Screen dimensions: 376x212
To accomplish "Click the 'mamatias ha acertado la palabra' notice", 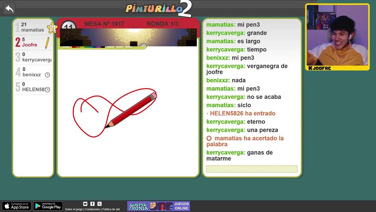I will [x=245, y=141].
